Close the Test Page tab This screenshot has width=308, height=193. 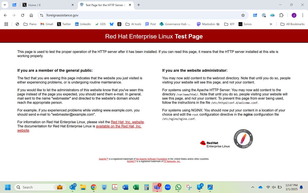pyautogui.click(x=129, y=5)
